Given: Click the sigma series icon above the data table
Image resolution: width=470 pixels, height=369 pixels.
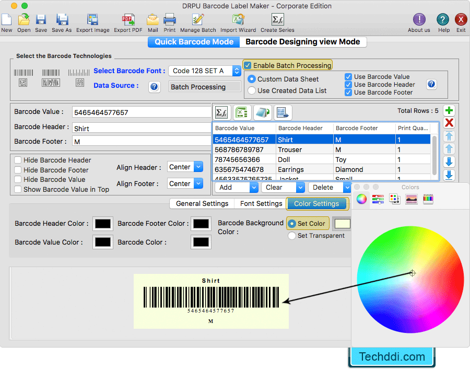Looking at the screenshot, I should tap(221, 113).
